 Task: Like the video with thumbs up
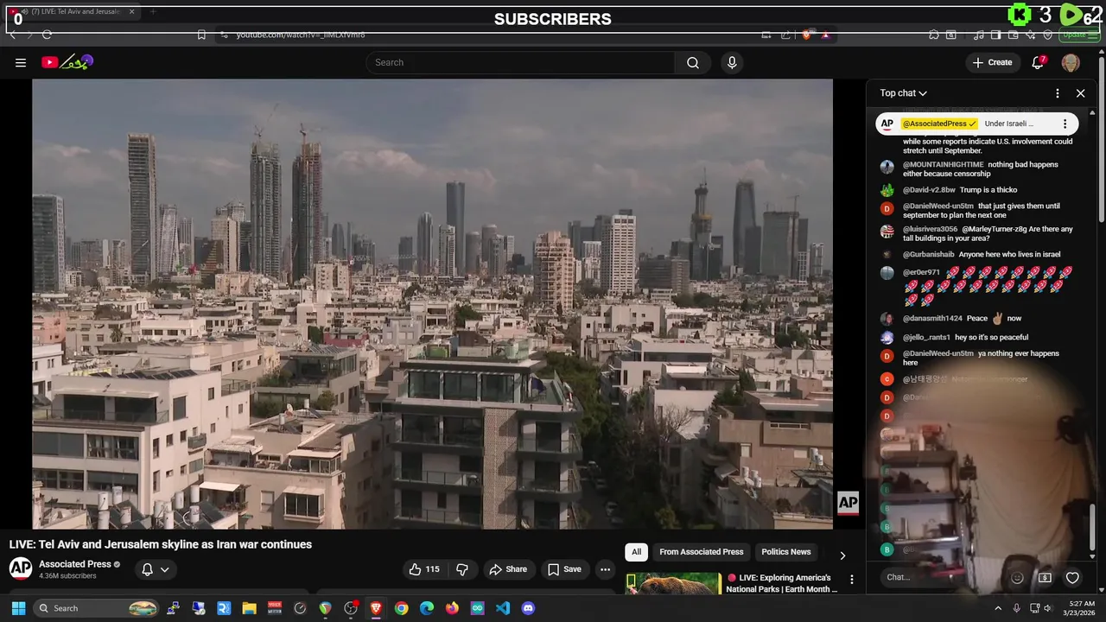click(x=424, y=569)
